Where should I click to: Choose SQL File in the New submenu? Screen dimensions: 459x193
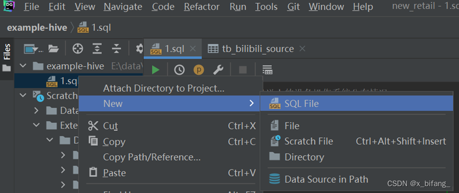(x=357, y=103)
